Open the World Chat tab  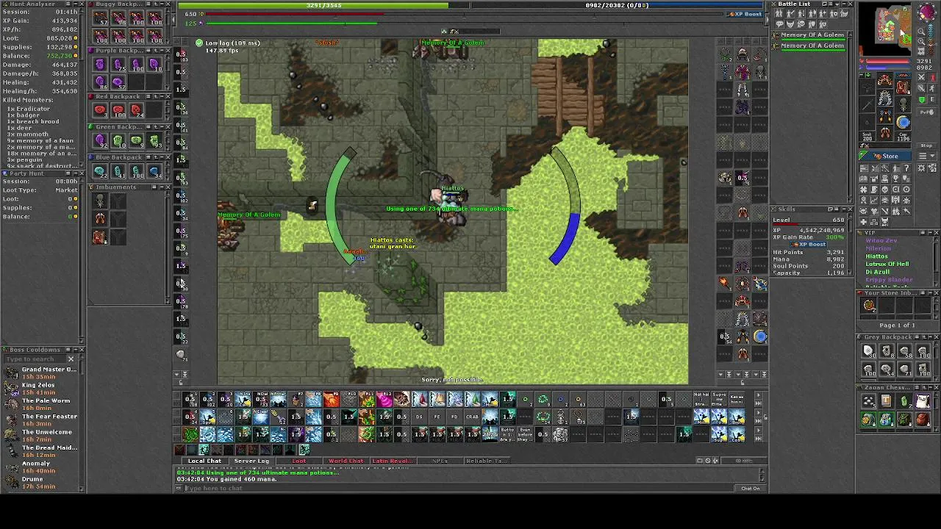(346, 461)
